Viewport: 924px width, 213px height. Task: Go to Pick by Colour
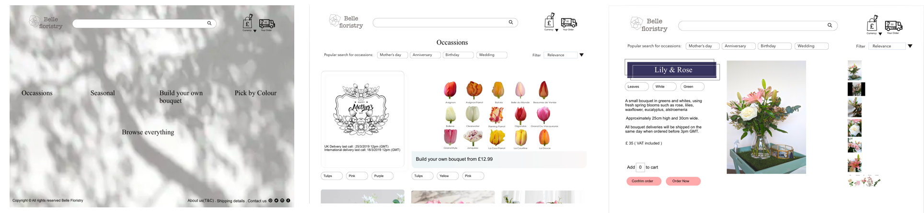[x=255, y=93]
